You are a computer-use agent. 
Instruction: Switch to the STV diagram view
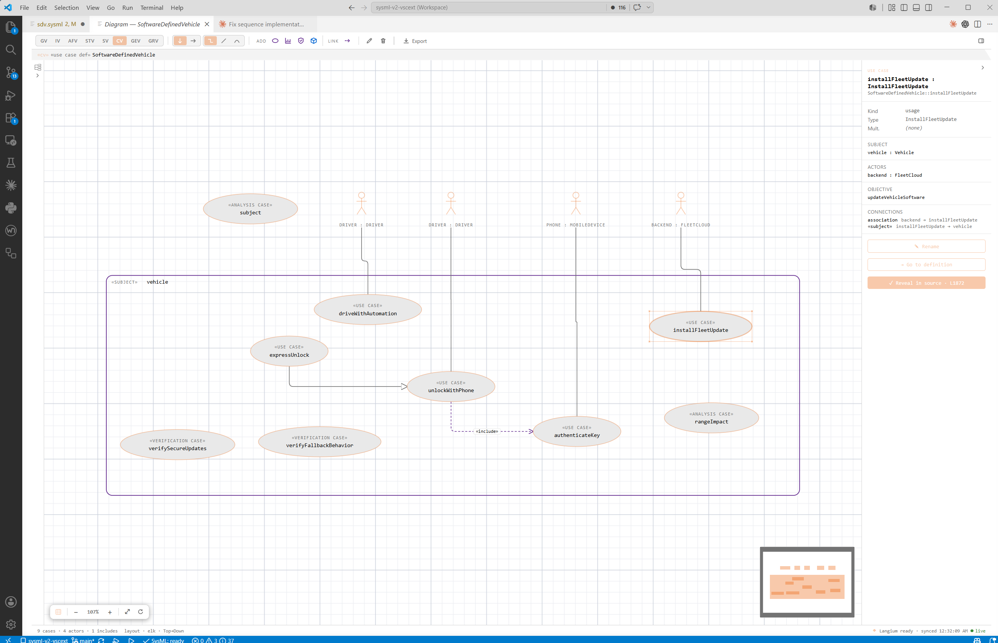pyautogui.click(x=90, y=41)
